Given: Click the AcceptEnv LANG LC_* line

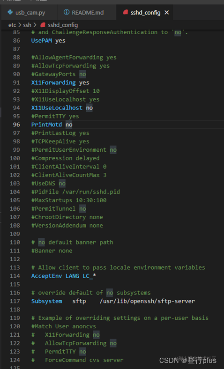Looking at the screenshot, I should [64, 276].
